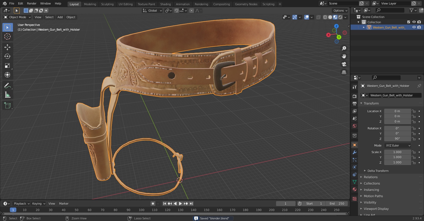This screenshot has height=221, width=424.
Task: Jump to next keyframe
Action: [x=186, y=204]
